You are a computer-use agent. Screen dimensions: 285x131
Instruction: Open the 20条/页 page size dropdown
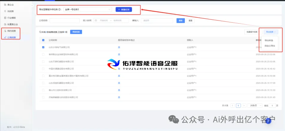pos(255,105)
